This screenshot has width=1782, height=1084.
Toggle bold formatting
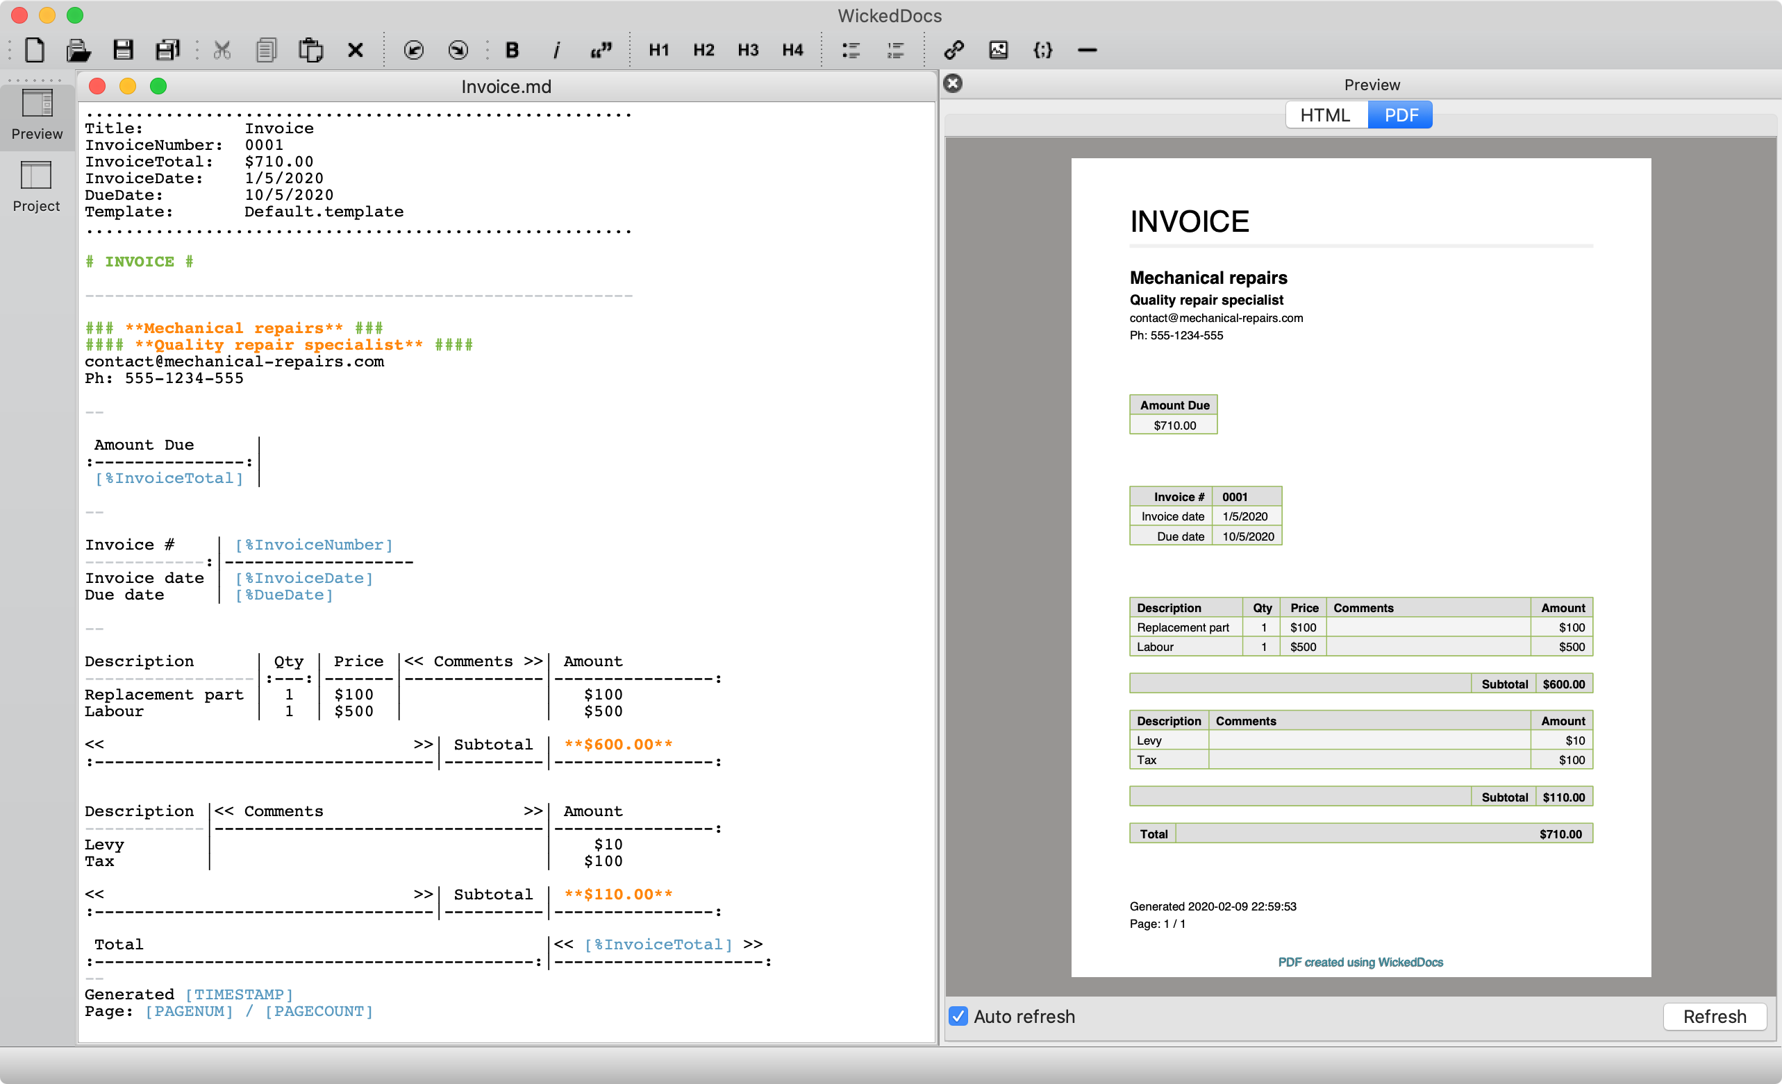[x=512, y=50]
